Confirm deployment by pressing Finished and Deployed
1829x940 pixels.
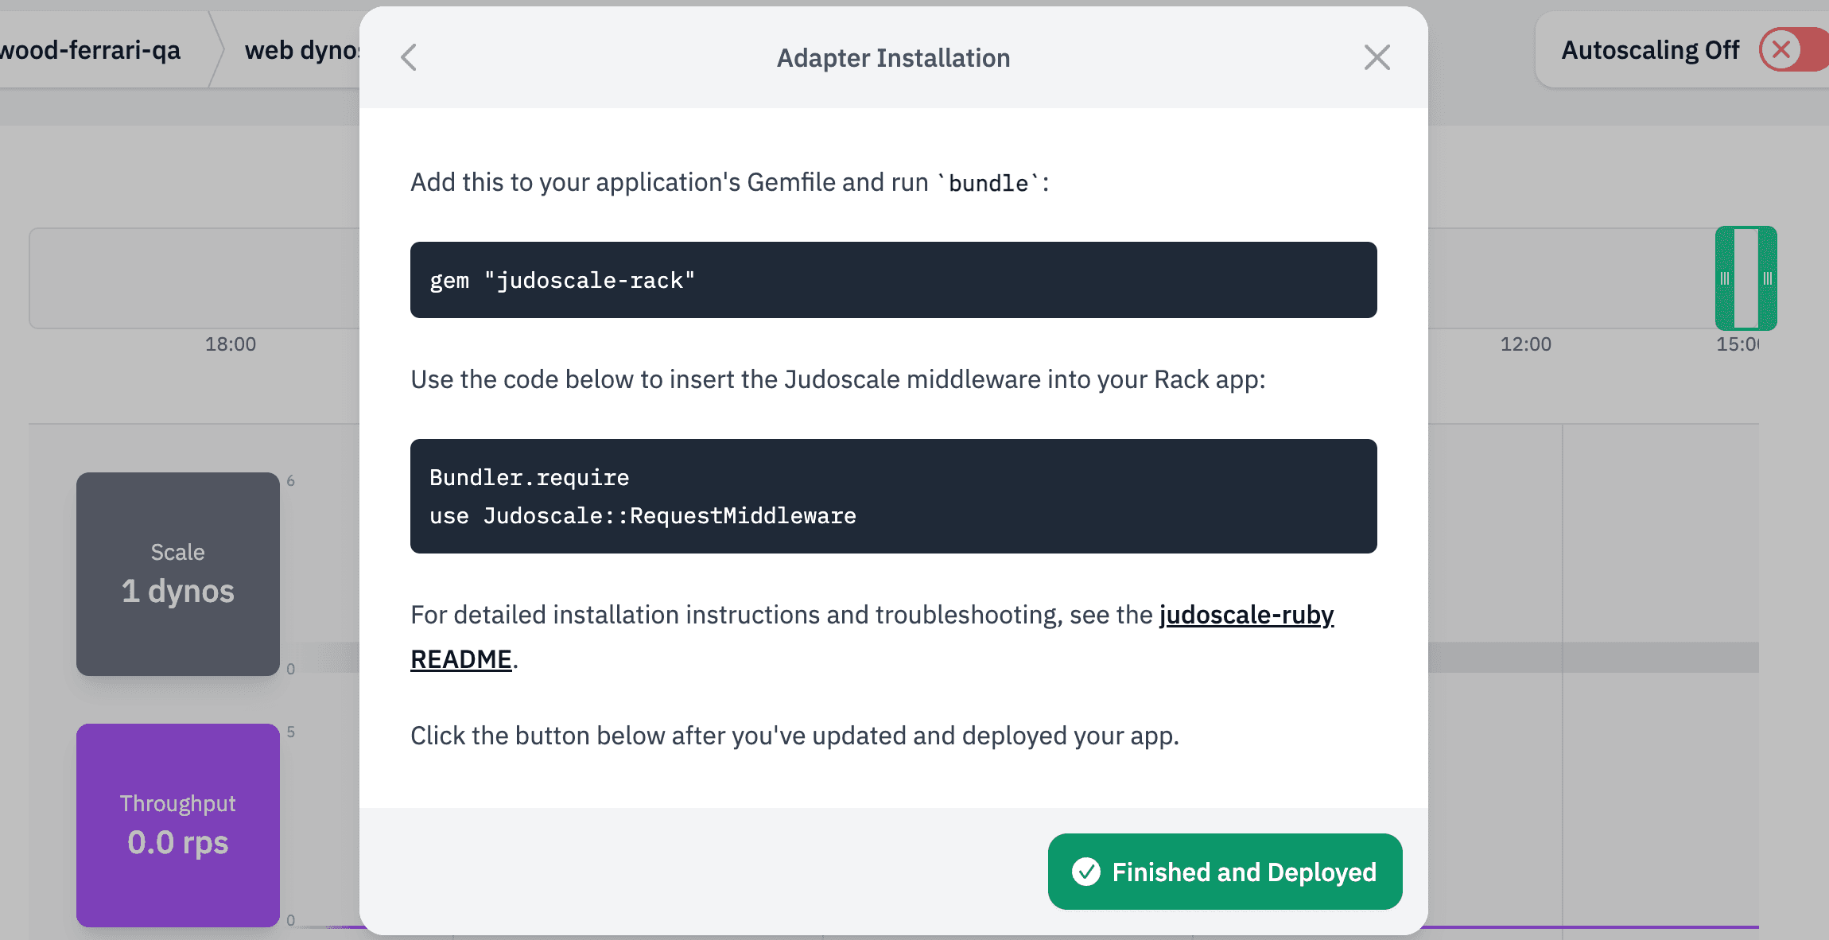click(x=1223, y=872)
